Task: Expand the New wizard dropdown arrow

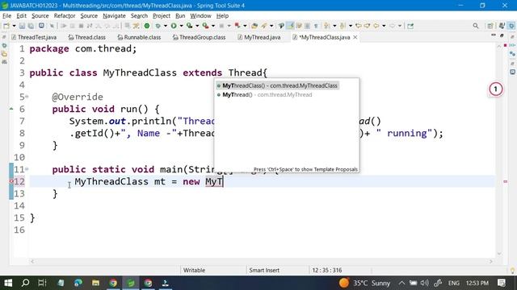Action: [14, 26]
